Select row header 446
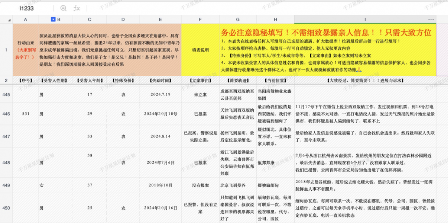The image size is (448, 223). 6,114
